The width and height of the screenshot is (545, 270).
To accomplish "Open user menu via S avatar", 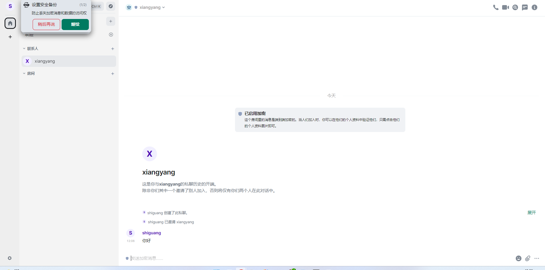I will [10, 6].
